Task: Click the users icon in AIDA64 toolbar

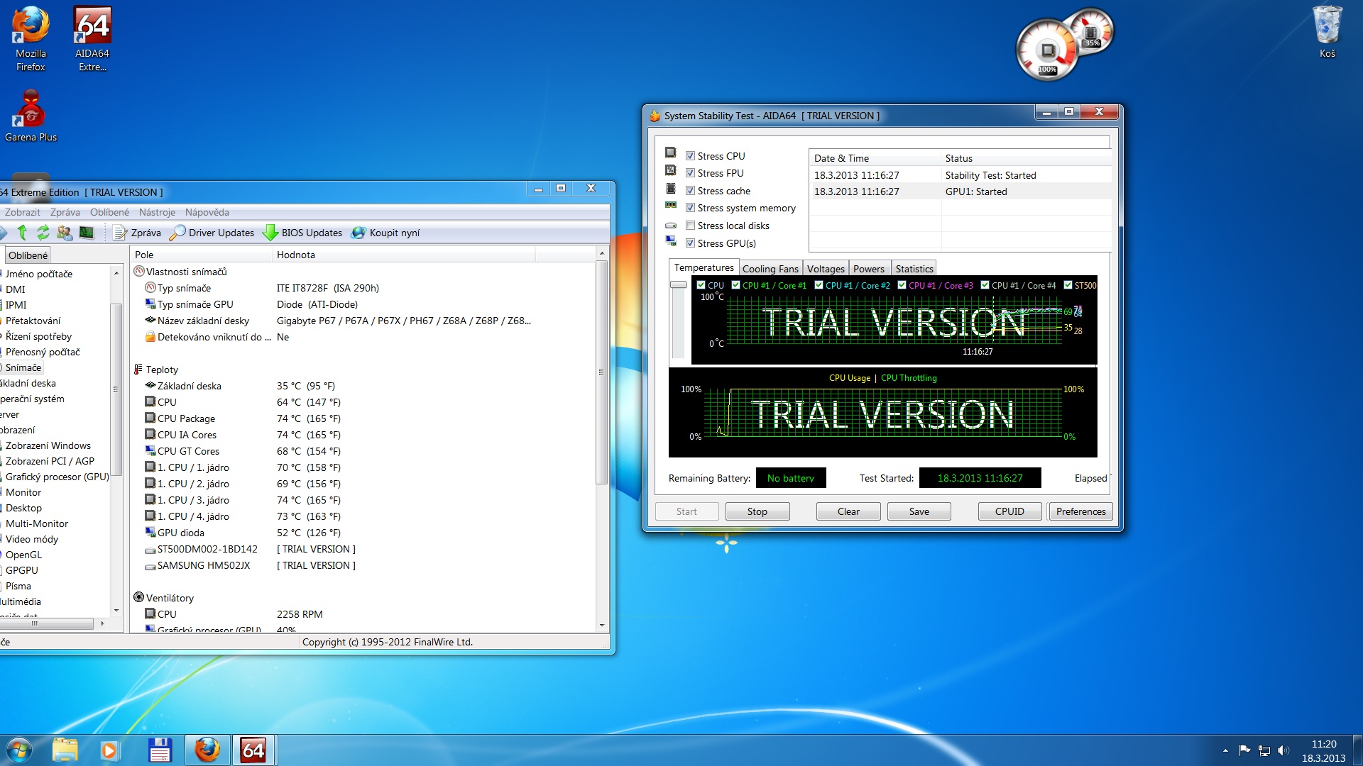Action: tap(65, 233)
